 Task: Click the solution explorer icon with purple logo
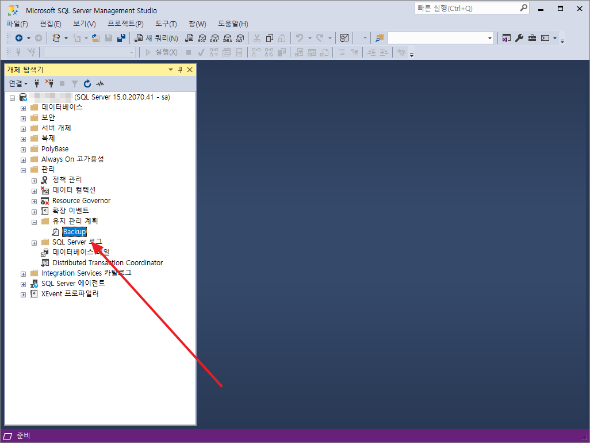507,38
